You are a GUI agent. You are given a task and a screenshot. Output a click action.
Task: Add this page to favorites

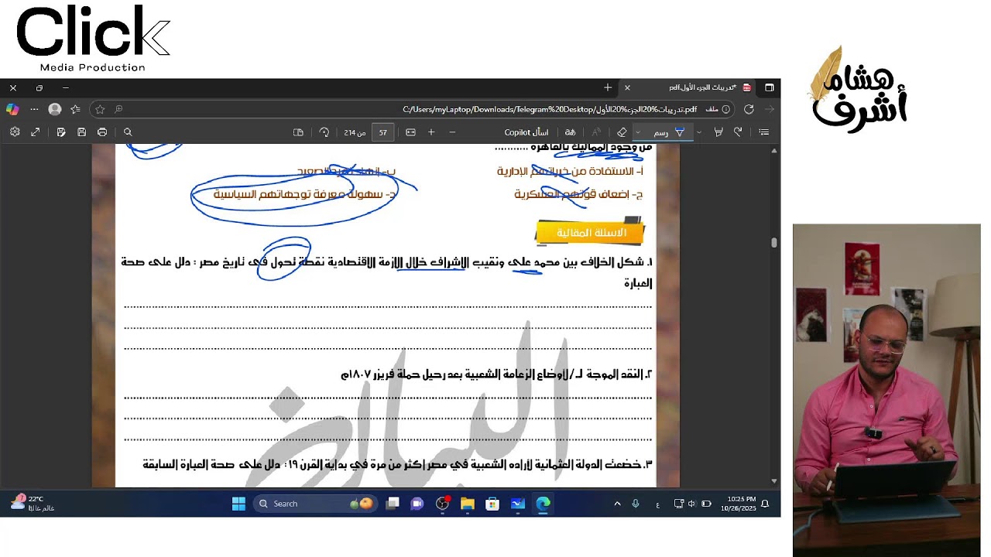pos(100,109)
